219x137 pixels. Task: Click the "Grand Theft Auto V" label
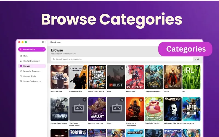tap(96, 92)
